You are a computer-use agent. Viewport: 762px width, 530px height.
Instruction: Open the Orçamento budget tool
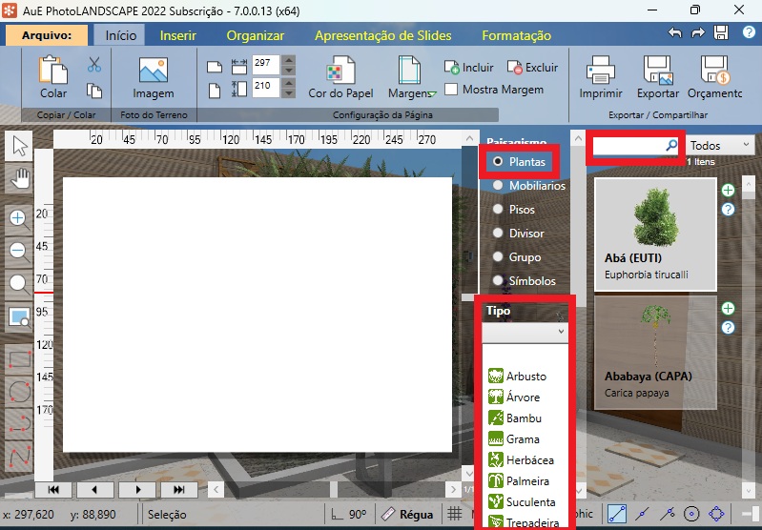715,78
